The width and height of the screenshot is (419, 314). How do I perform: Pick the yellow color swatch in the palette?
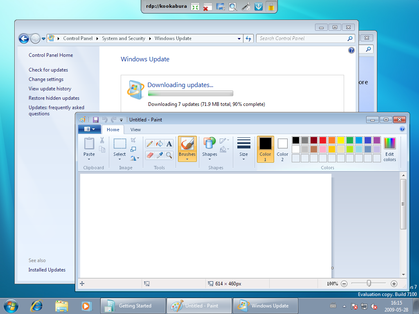click(x=341, y=140)
